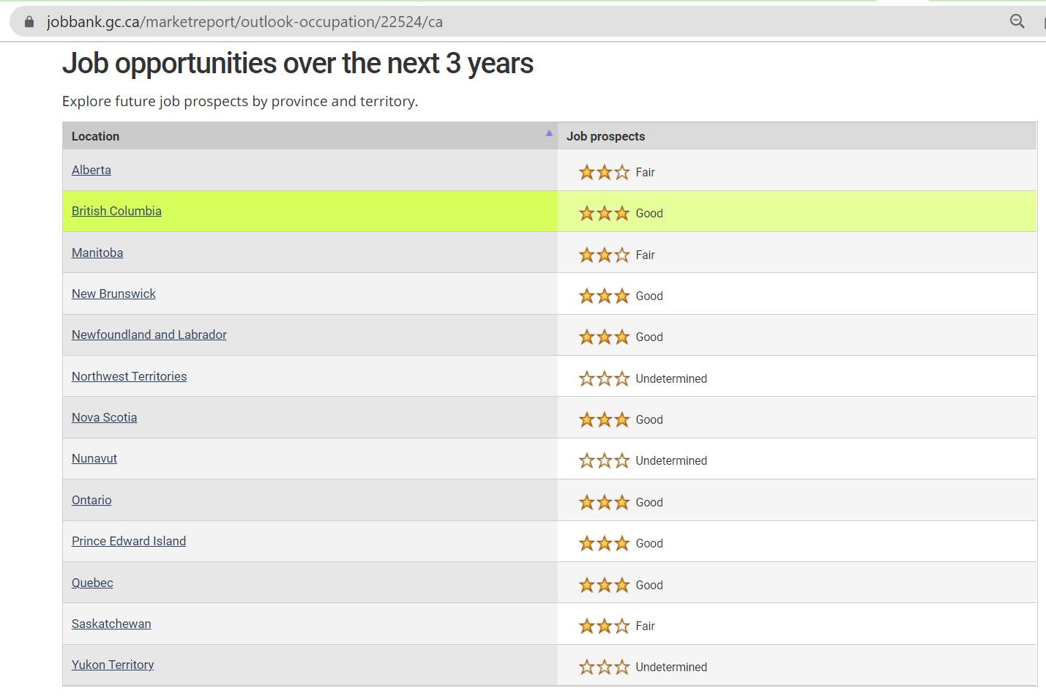
Task: Click the star rating in British Columbia row
Action: pyautogui.click(x=604, y=214)
